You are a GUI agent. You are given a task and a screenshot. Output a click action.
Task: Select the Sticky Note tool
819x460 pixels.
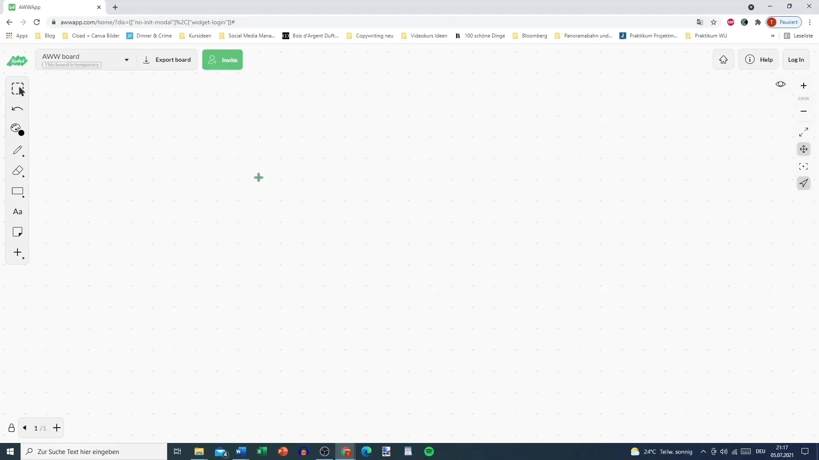[17, 232]
